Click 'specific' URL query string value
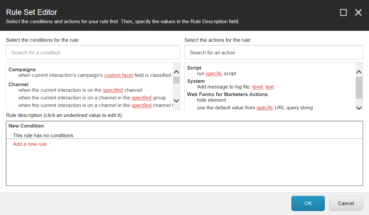 click(x=265, y=108)
